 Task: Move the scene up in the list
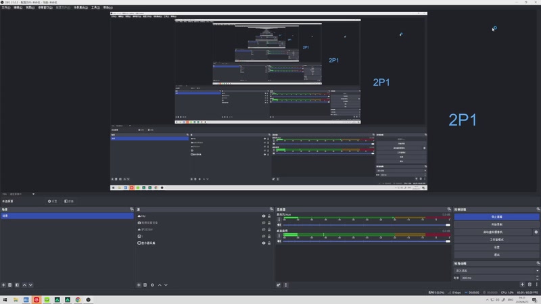(24, 285)
